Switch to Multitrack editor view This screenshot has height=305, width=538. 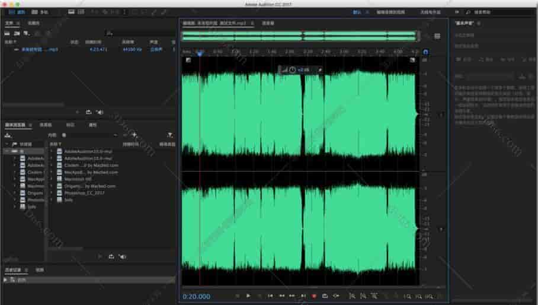point(40,12)
